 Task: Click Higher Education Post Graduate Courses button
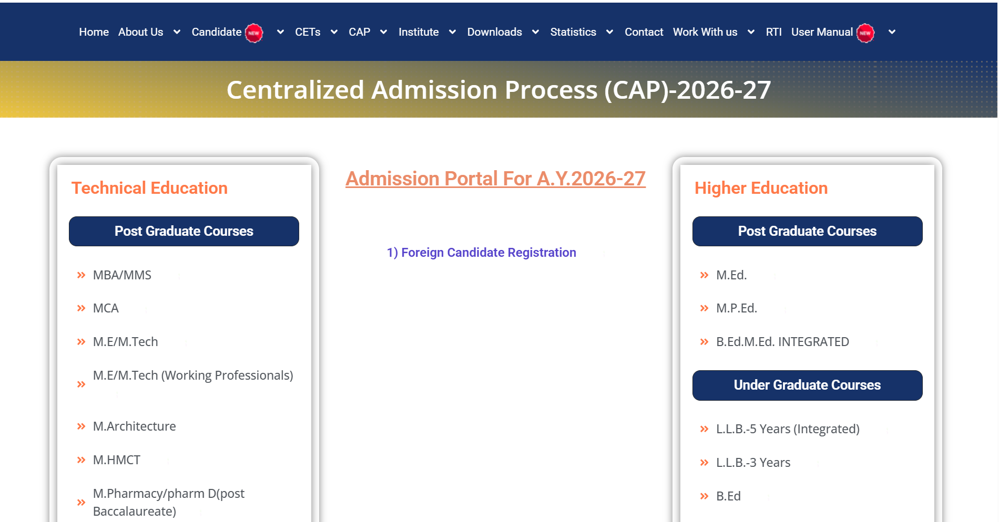pos(808,231)
